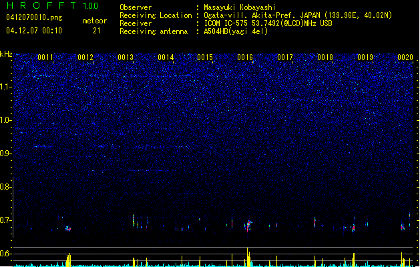This screenshot has height=267, width=420.
Task: Click the 0.8 kHz axis label
Action: tap(5, 187)
